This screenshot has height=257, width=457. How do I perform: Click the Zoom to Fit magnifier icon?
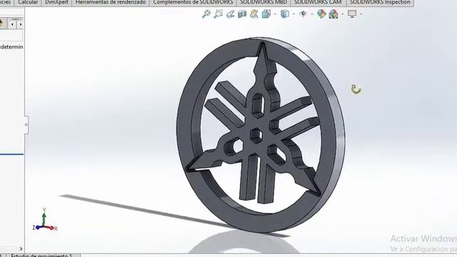pyautogui.click(x=206, y=14)
